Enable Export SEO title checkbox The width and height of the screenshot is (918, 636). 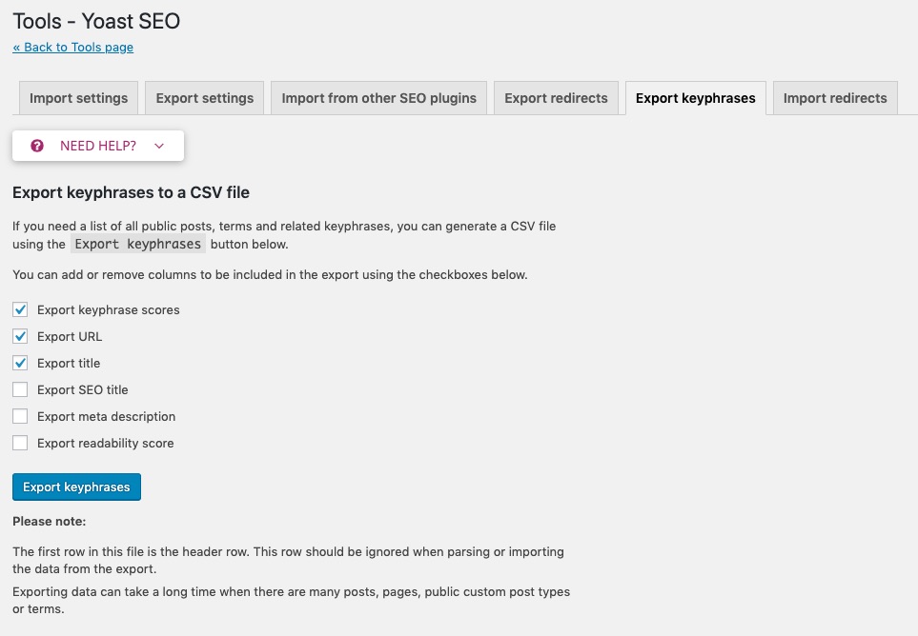click(20, 389)
